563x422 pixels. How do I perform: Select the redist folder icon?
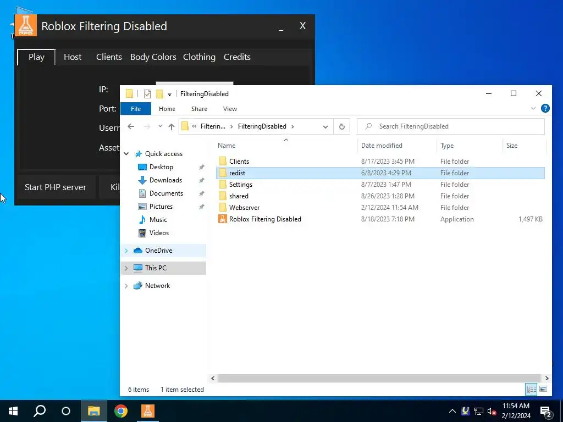[x=223, y=173]
